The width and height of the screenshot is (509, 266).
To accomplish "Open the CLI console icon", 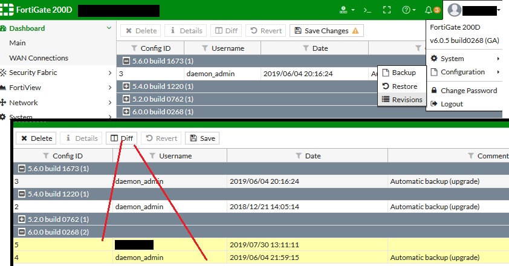I will (367, 10).
